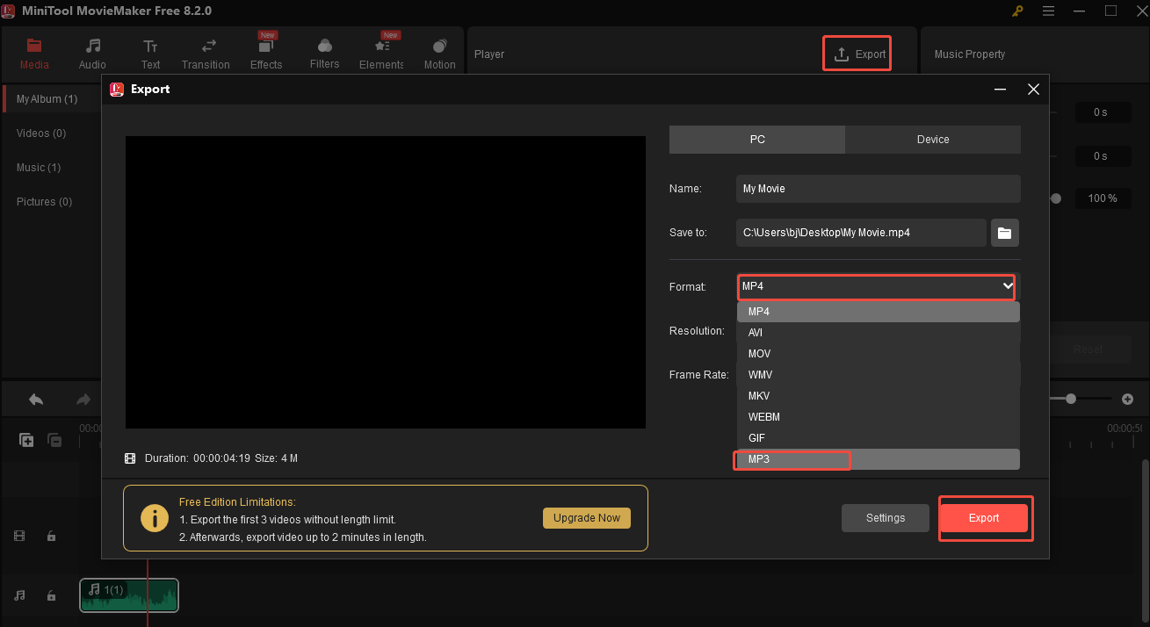The height and width of the screenshot is (627, 1150).
Task: Click the Save to path field
Action: point(861,233)
